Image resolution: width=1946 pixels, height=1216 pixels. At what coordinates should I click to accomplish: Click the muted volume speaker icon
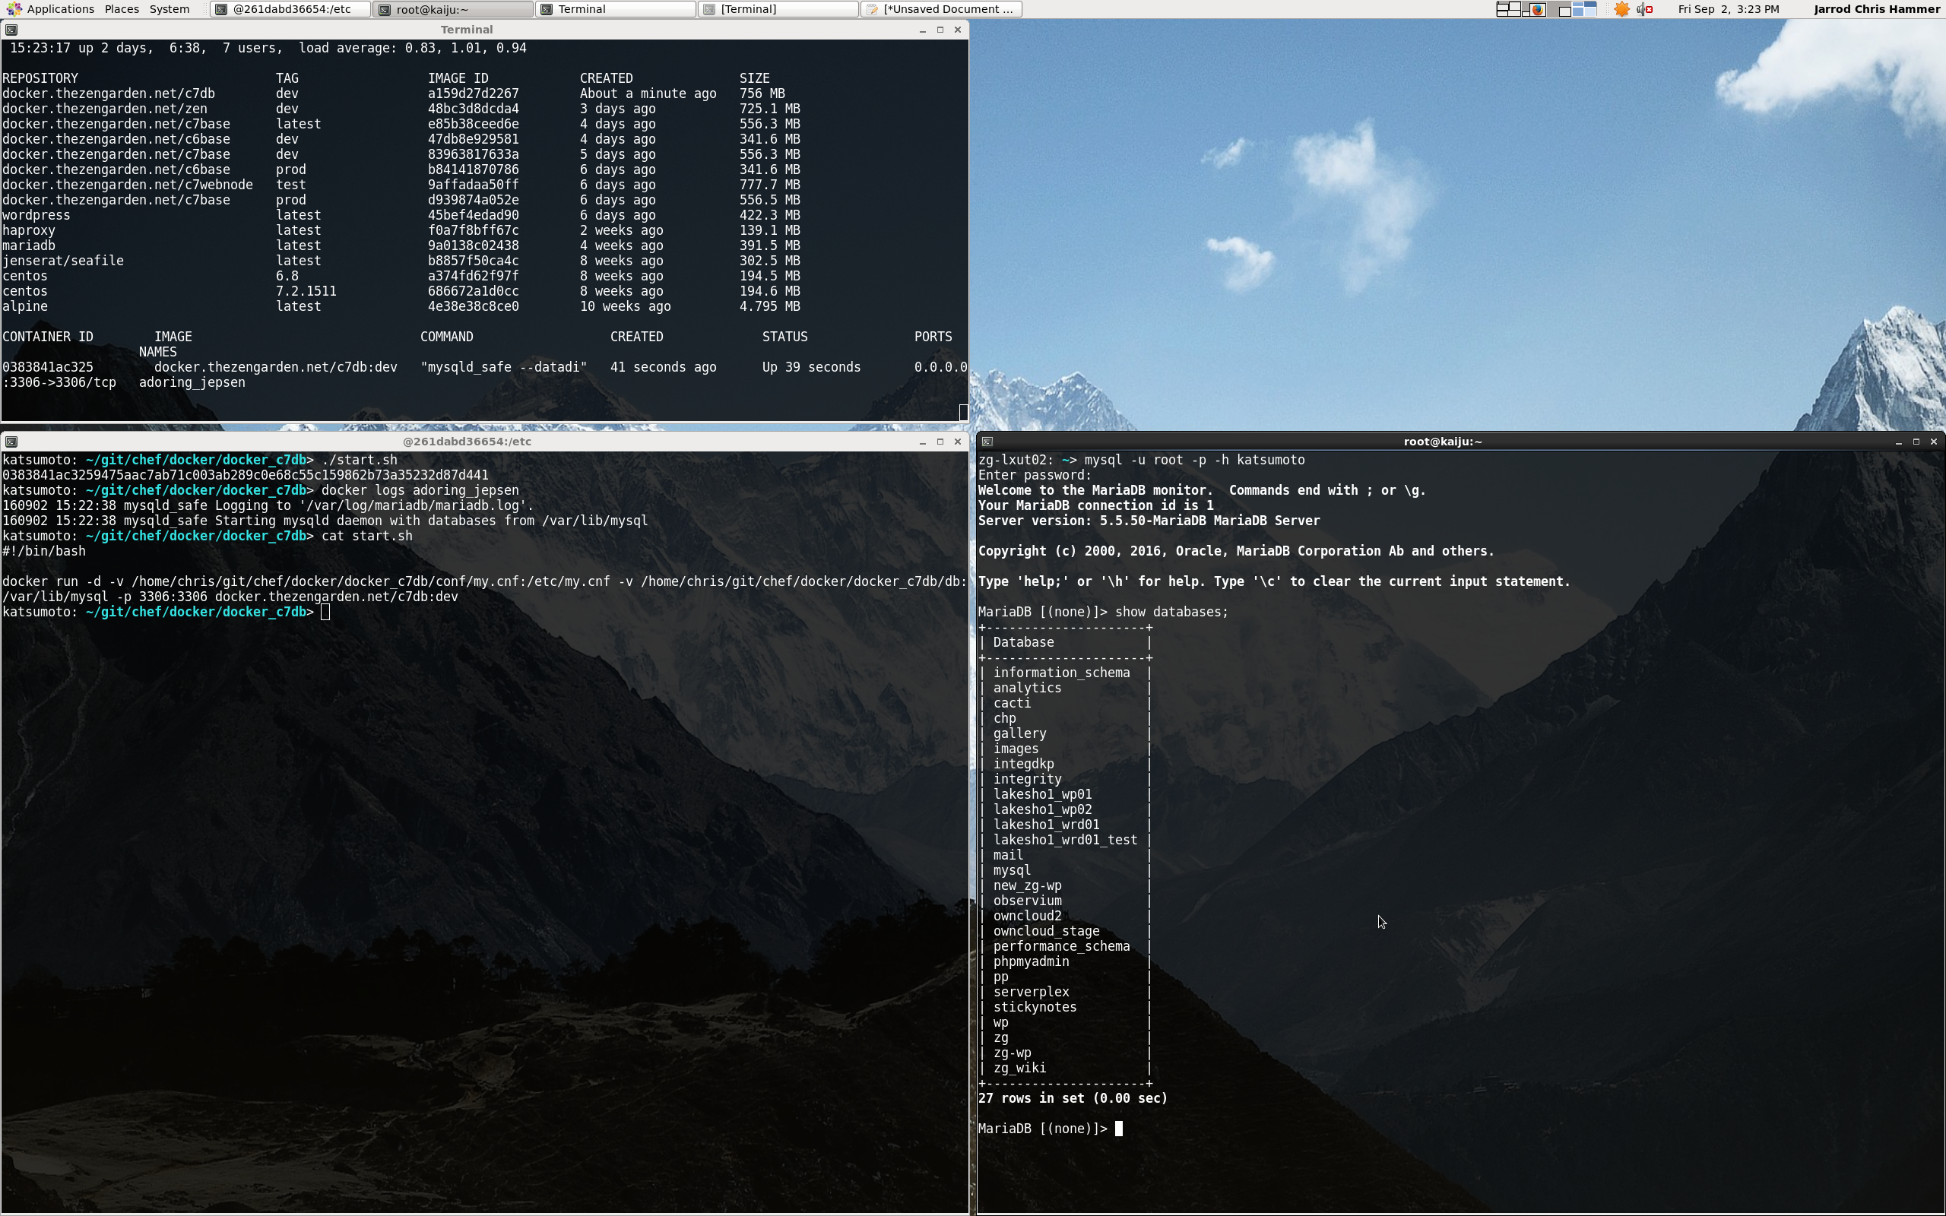pos(1644,9)
